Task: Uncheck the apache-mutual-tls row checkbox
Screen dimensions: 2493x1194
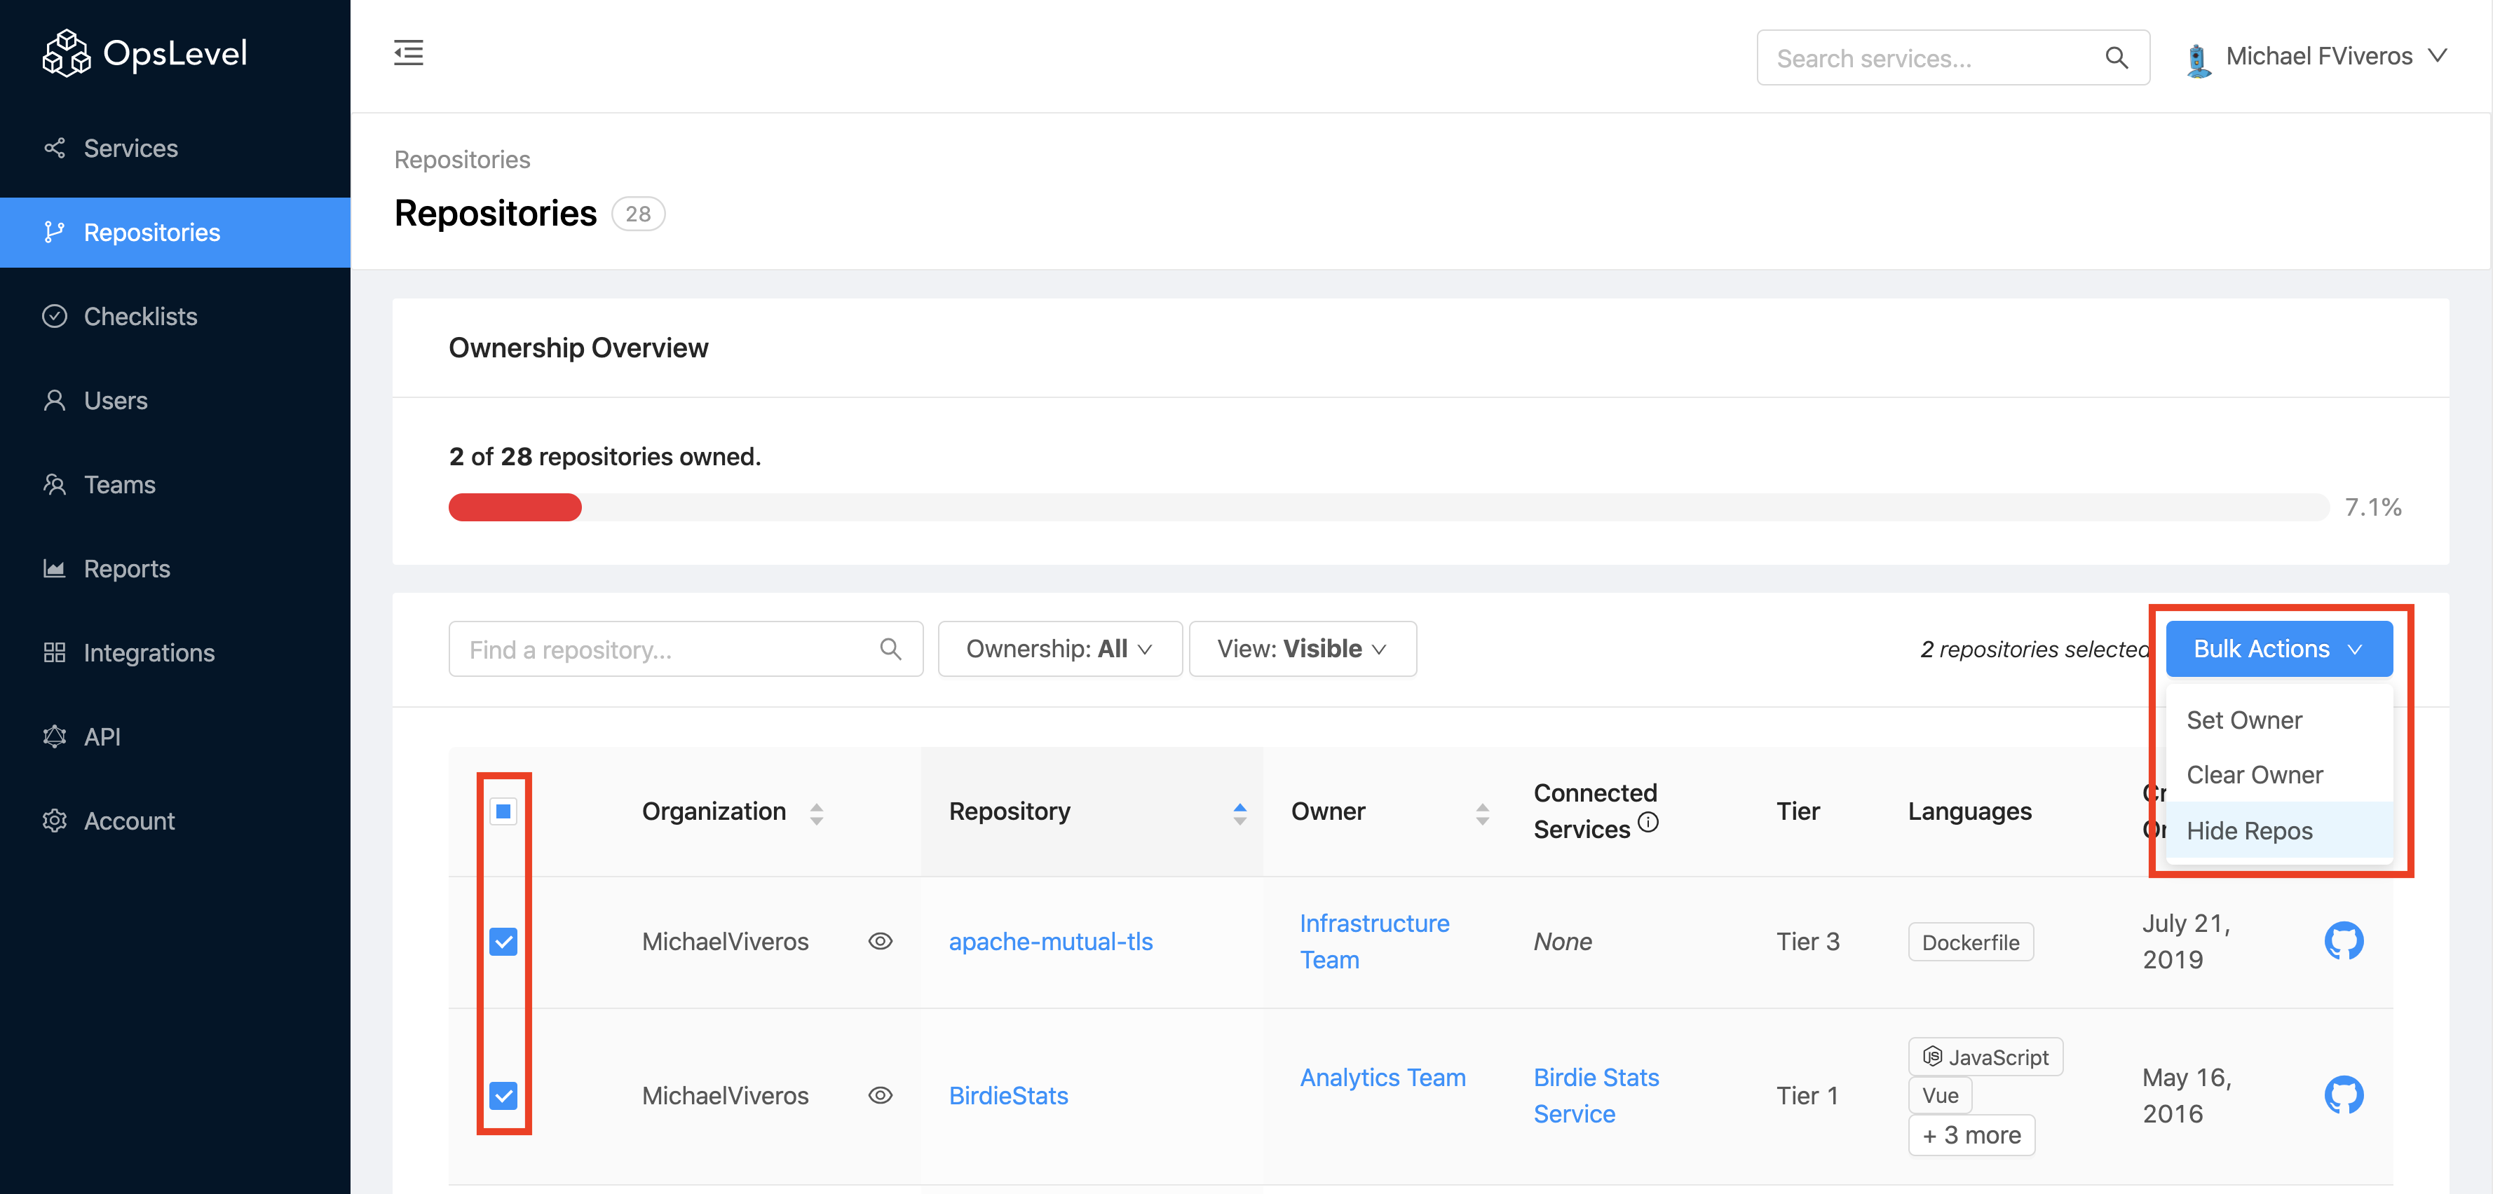Action: 503,942
